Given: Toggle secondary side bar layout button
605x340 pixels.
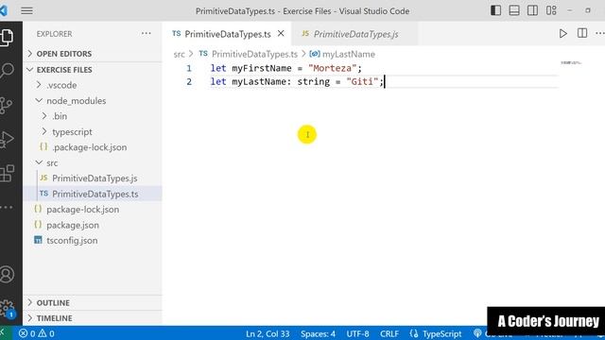Looking at the screenshot, I should [532, 10].
